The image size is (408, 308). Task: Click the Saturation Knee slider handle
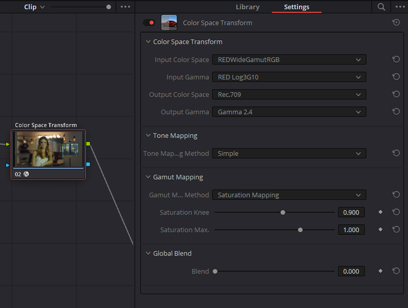pos(283,213)
